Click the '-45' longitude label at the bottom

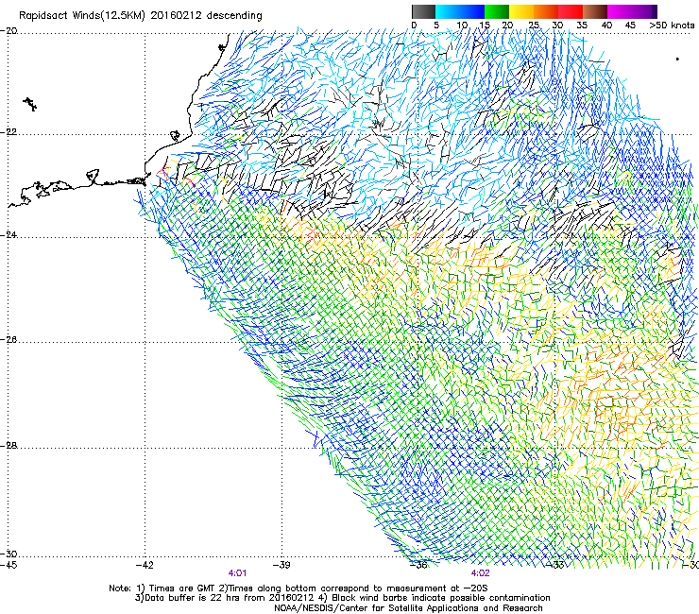9,565
